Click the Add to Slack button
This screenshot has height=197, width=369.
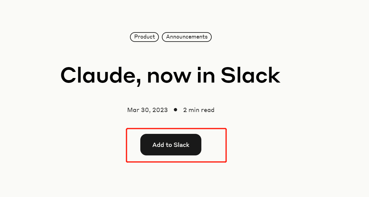click(171, 145)
